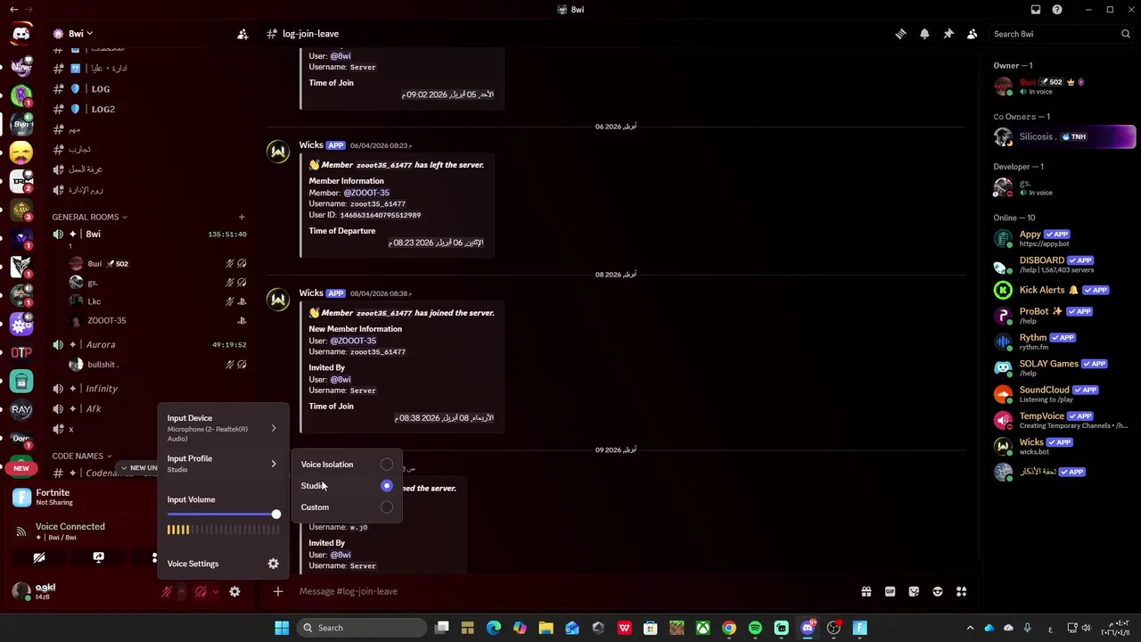Adjust the Input Volume slider handle

pos(275,514)
